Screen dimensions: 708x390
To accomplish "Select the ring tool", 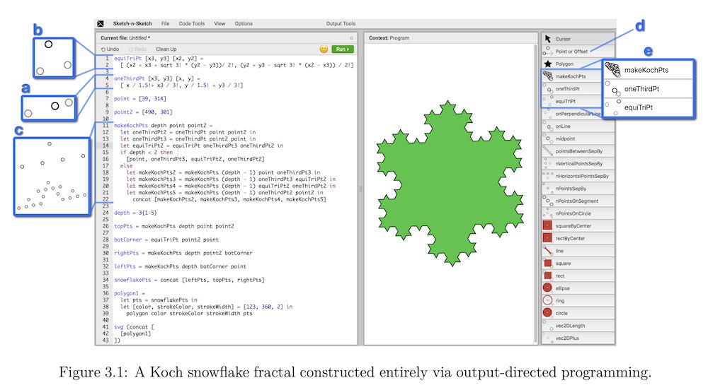I will (x=561, y=300).
